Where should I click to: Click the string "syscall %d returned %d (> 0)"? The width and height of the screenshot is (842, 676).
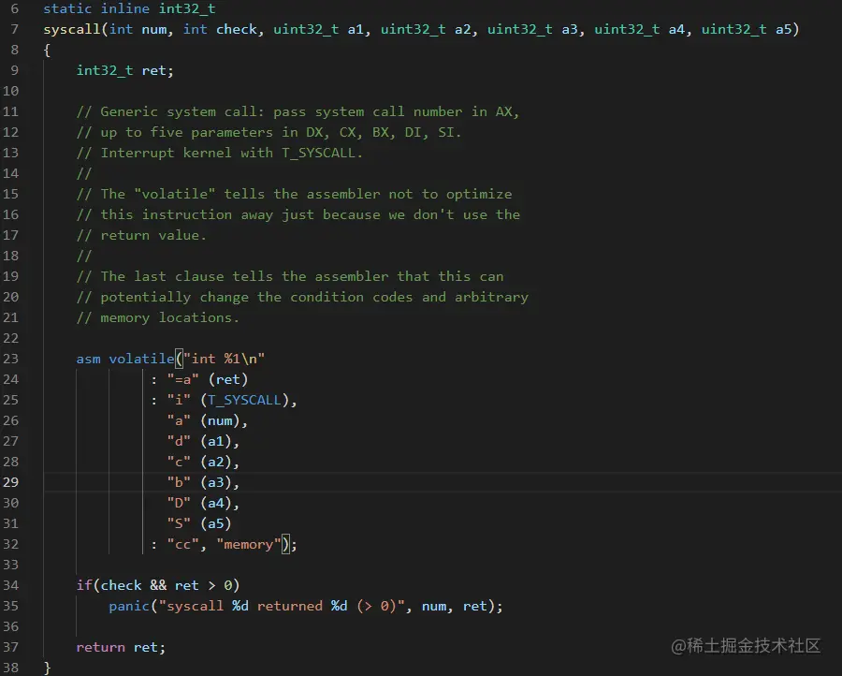pos(282,606)
